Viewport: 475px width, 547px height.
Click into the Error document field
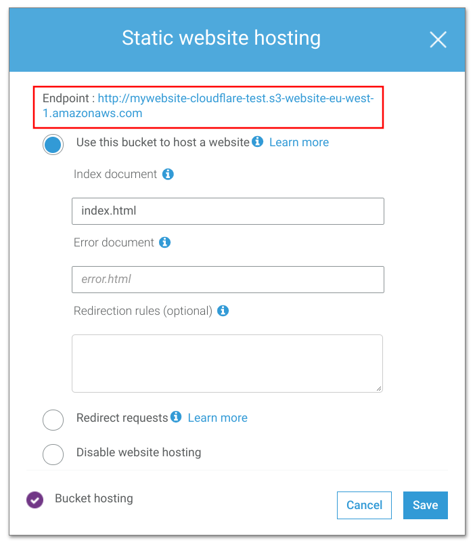point(227,279)
